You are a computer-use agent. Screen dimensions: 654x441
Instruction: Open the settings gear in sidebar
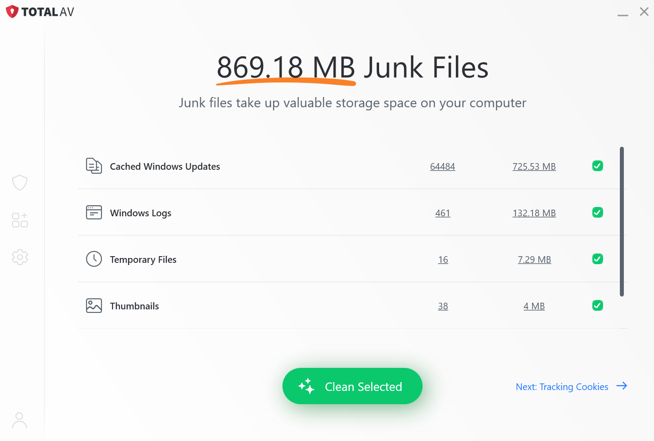20,257
